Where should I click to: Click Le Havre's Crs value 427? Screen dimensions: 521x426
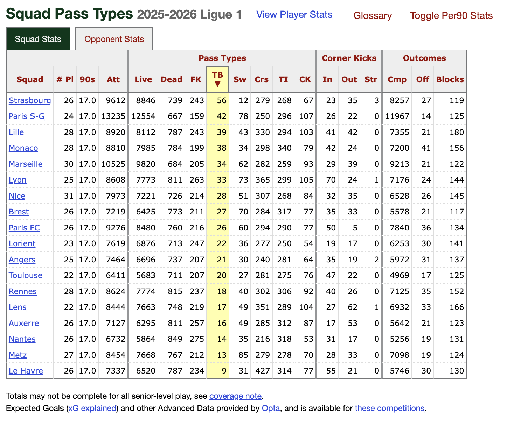262,371
